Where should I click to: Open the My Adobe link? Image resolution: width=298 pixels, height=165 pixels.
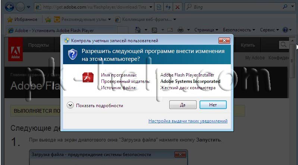(x=255, y=58)
